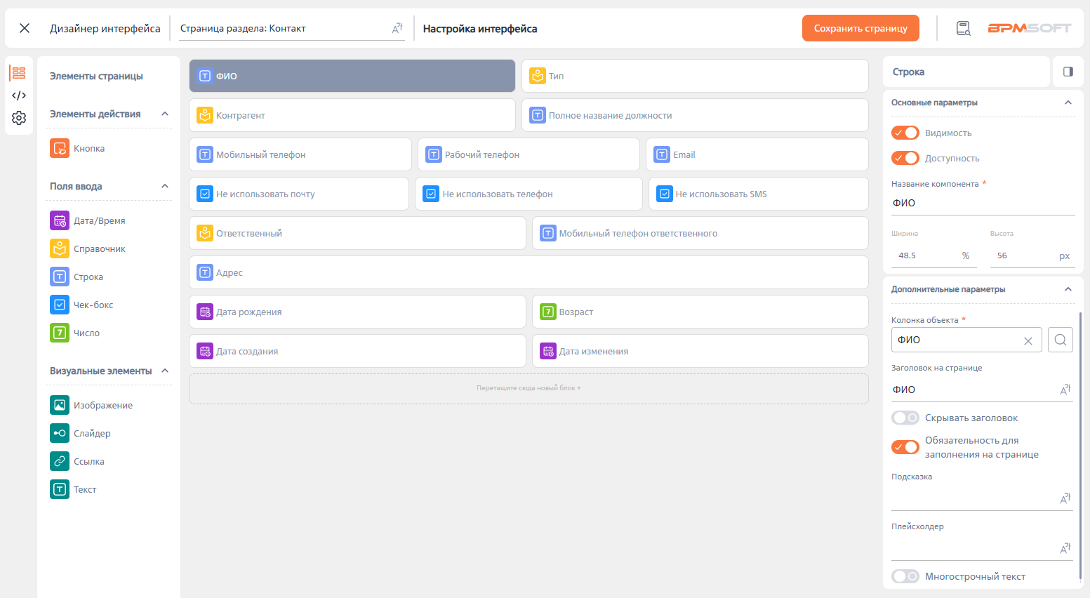Collapse the Поля ввода section
1090x598 pixels.
click(x=165, y=186)
